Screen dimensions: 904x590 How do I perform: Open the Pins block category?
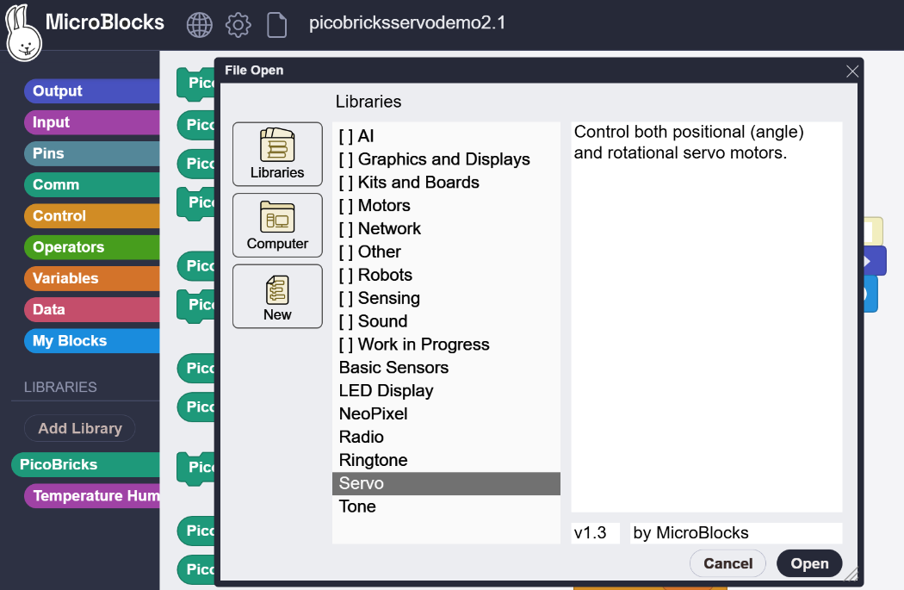(x=91, y=153)
